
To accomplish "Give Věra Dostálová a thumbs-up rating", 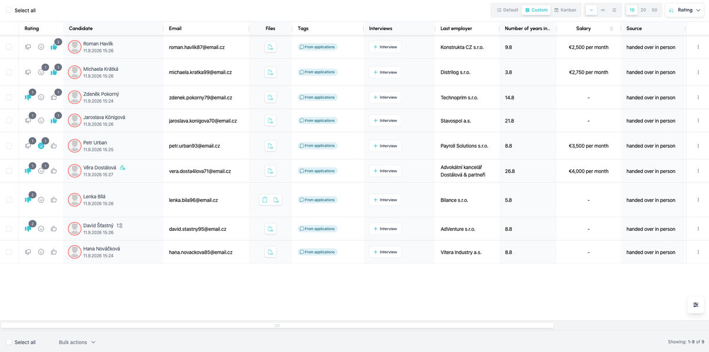I will point(54,171).
